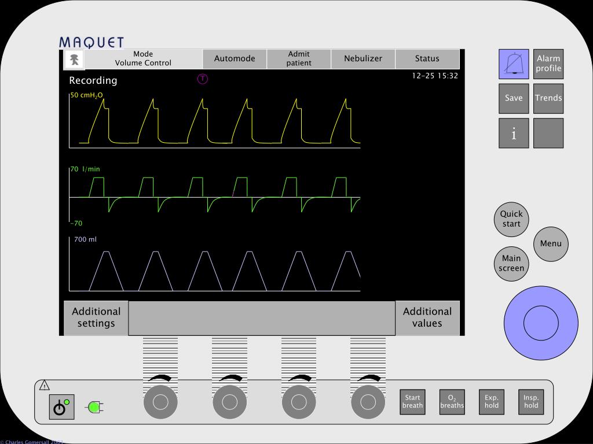Expand Additional settings panel
The height and width of the screenshot is (444, 593).
(x=96, y=317)
